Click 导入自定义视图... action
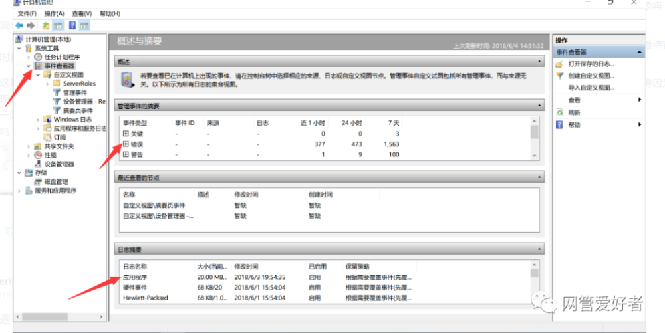Viewport: 665px width, 333px height. click(x=591, y=88)
